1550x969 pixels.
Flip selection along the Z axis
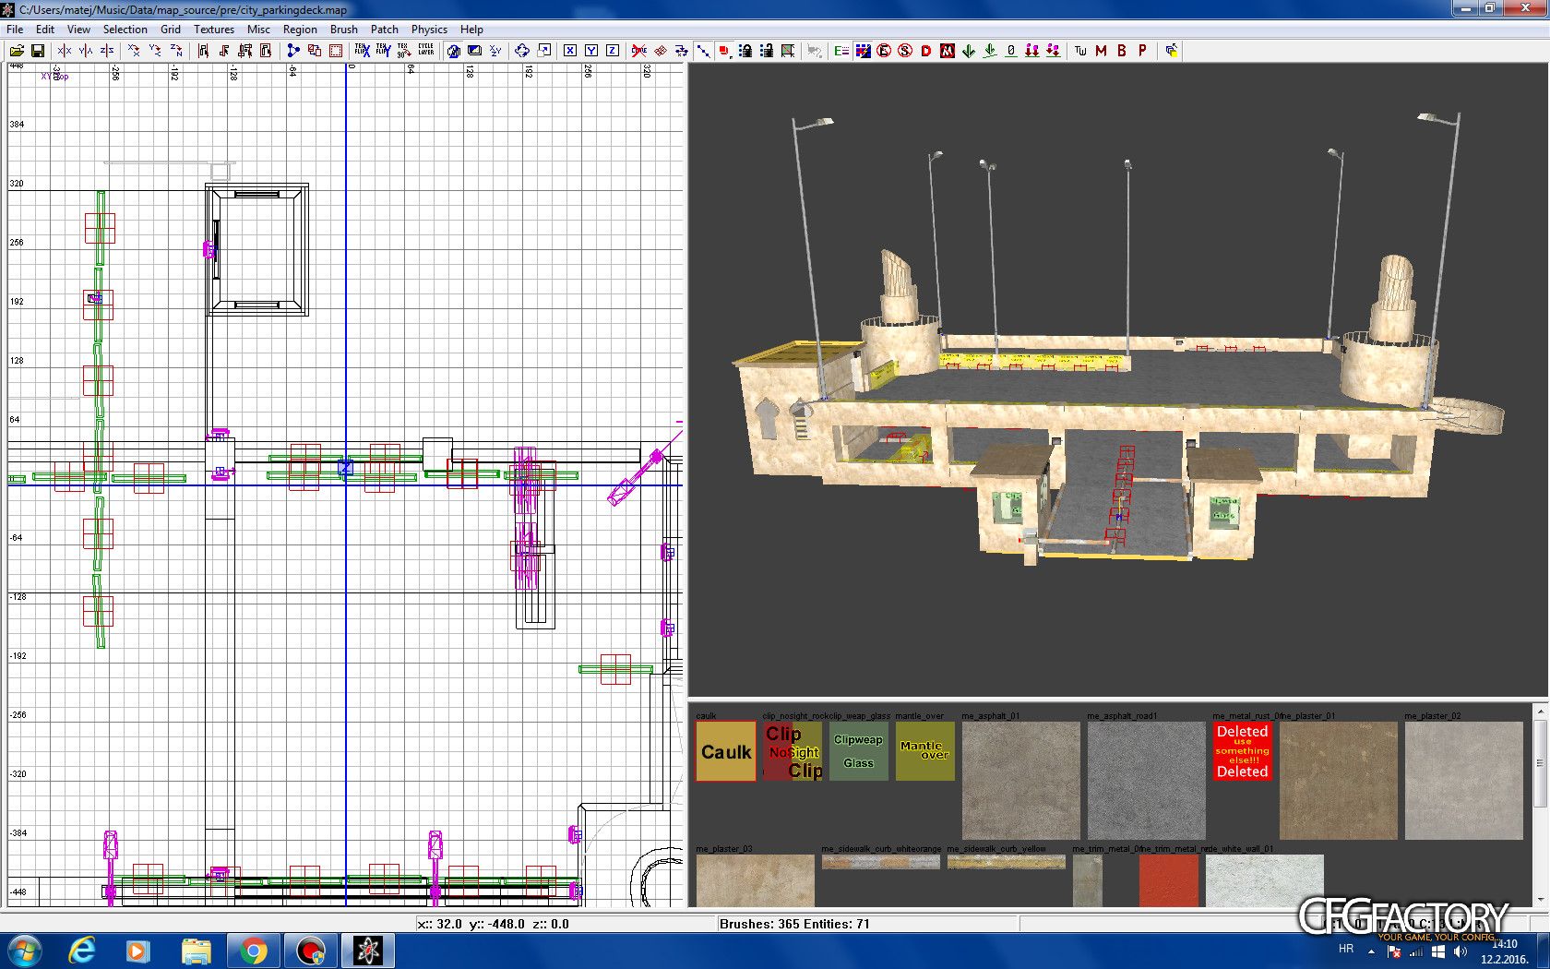pyautogui.click(x=107, y=51)
